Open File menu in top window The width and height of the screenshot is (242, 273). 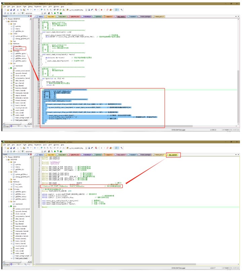(4, 7)
